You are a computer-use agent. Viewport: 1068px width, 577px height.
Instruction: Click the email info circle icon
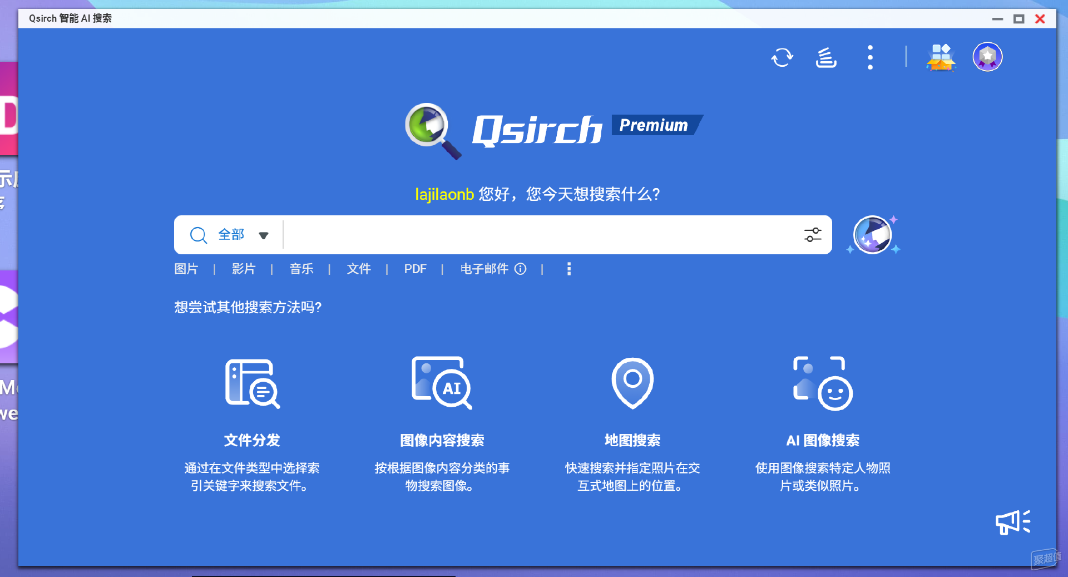(521, 269)
